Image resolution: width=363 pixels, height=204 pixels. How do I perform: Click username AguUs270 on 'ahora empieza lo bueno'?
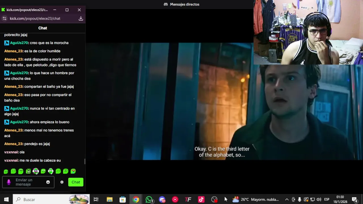click(19, 122)
